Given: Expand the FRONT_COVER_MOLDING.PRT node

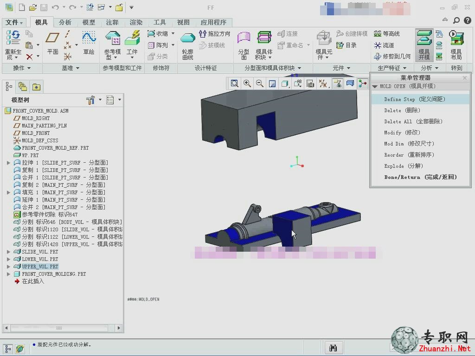Looking at the screenshot, I should coord(8,274).
